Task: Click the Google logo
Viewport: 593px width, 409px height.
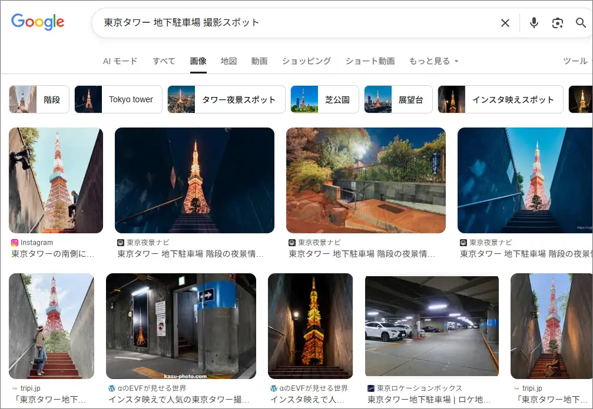Action: pyautogui.click(x=38, y=22)
